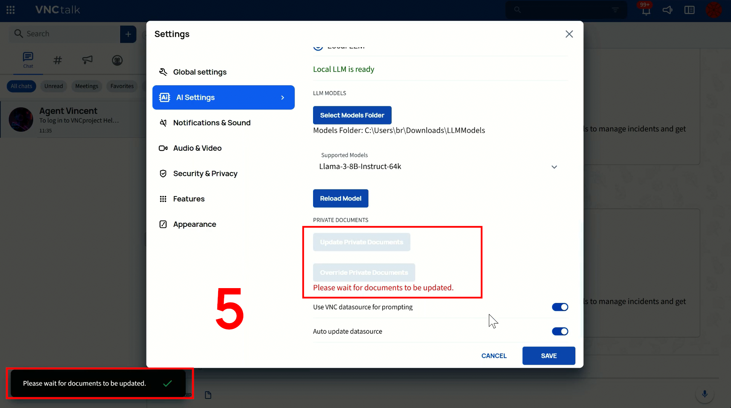
Task: Expand AI Settings chevron arrow
Action: point(283,98)
